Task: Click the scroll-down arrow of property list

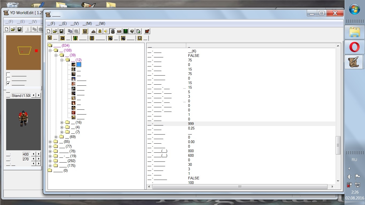Action: 338,181
